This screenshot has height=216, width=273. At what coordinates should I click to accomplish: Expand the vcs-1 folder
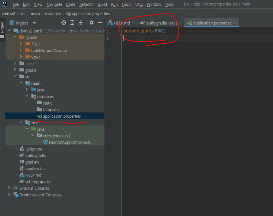click(21, 57)
